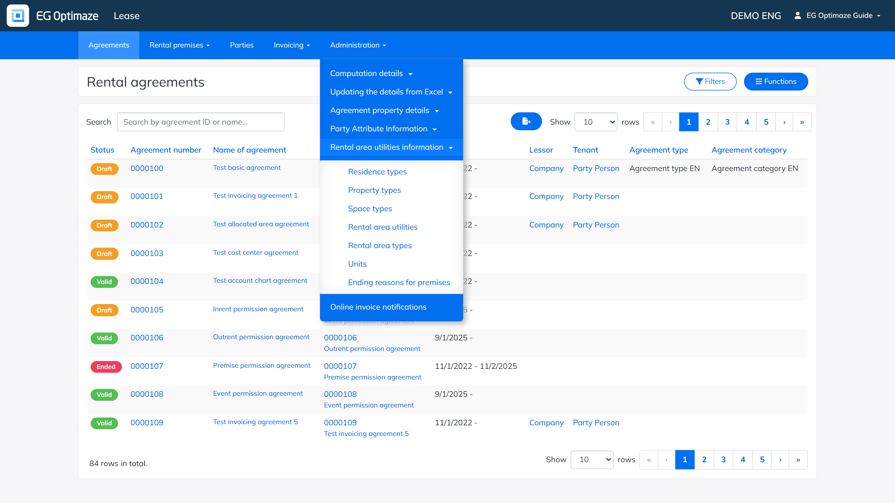
Task: Go to page 3 in bottom pagination
Action: click(723, 459)
